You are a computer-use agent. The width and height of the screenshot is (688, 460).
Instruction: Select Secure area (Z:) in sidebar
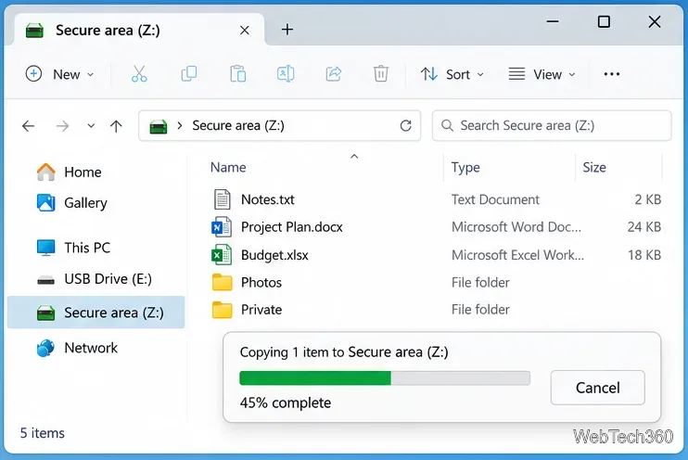coord(96,313)
